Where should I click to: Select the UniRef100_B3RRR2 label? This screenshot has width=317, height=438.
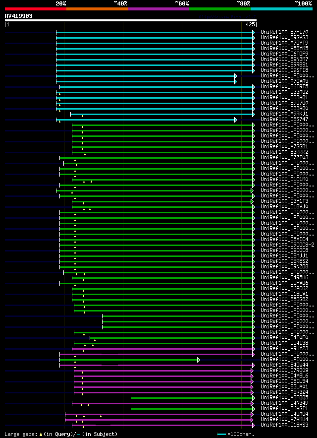tap(284, 152)
